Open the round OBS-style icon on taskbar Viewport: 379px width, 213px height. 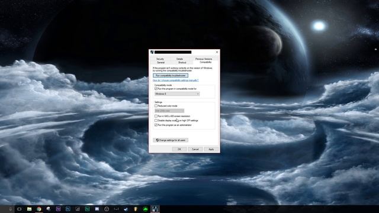107,209
